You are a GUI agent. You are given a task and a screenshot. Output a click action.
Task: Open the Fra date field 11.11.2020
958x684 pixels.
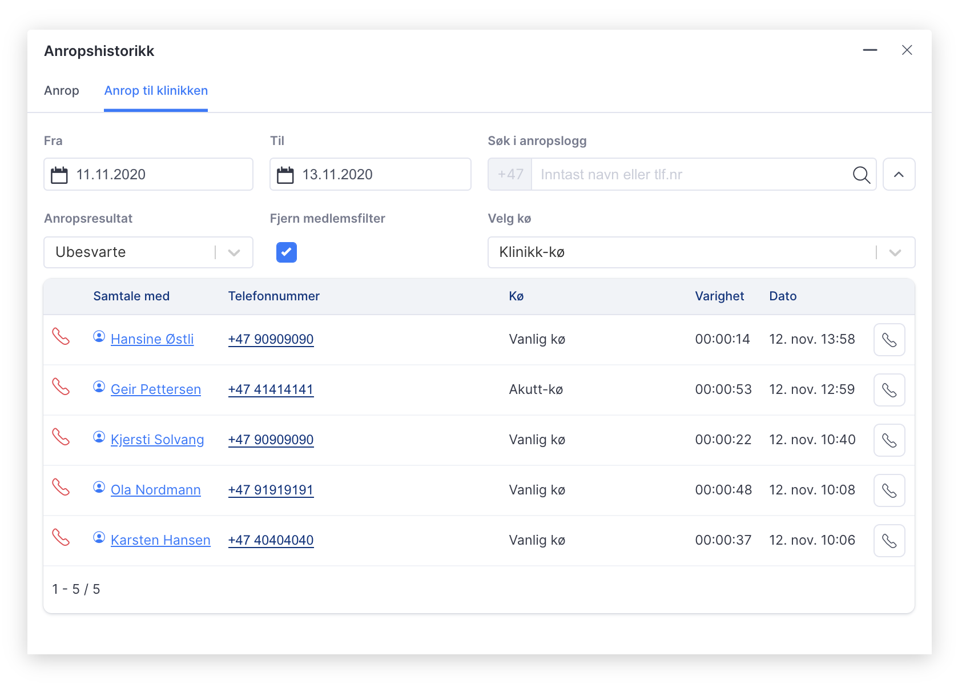[148, 174]
